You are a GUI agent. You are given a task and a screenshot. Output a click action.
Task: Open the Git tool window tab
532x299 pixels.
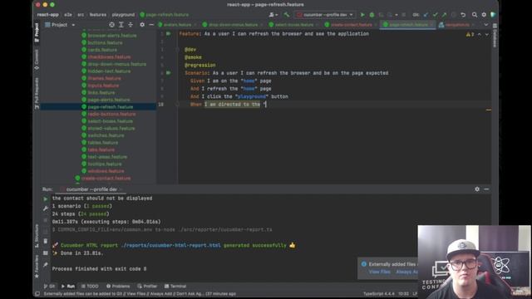[49, 286]
